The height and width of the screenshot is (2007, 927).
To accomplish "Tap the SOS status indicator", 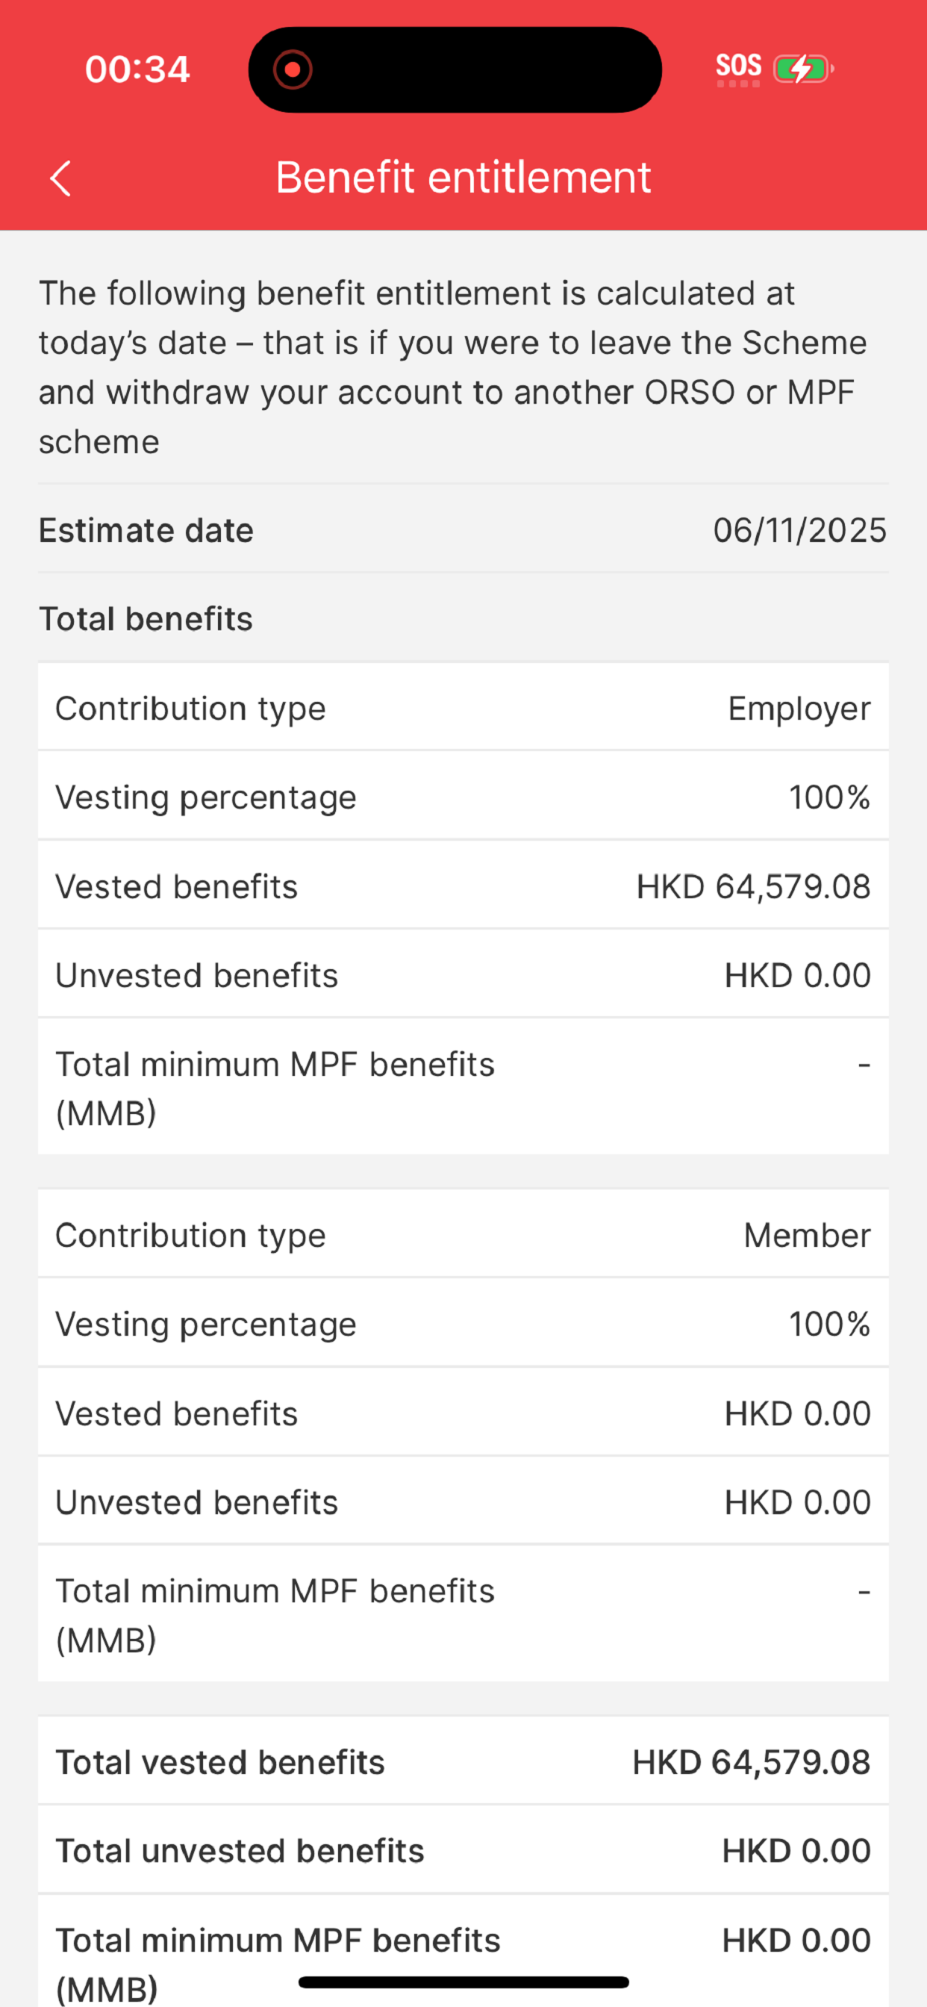I will (x=737, y=69).
